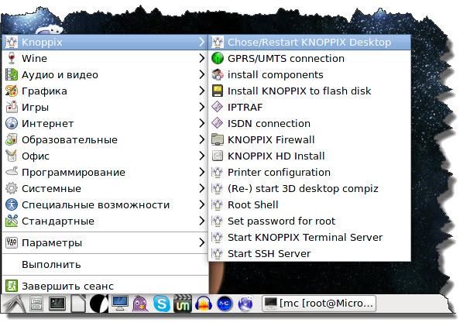Click the Wine glass icon
Viewport: 470px width, 326px height.
click(12, 58)
